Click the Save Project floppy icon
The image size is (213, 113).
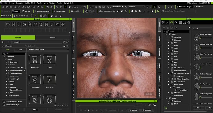tap(10, 7)
